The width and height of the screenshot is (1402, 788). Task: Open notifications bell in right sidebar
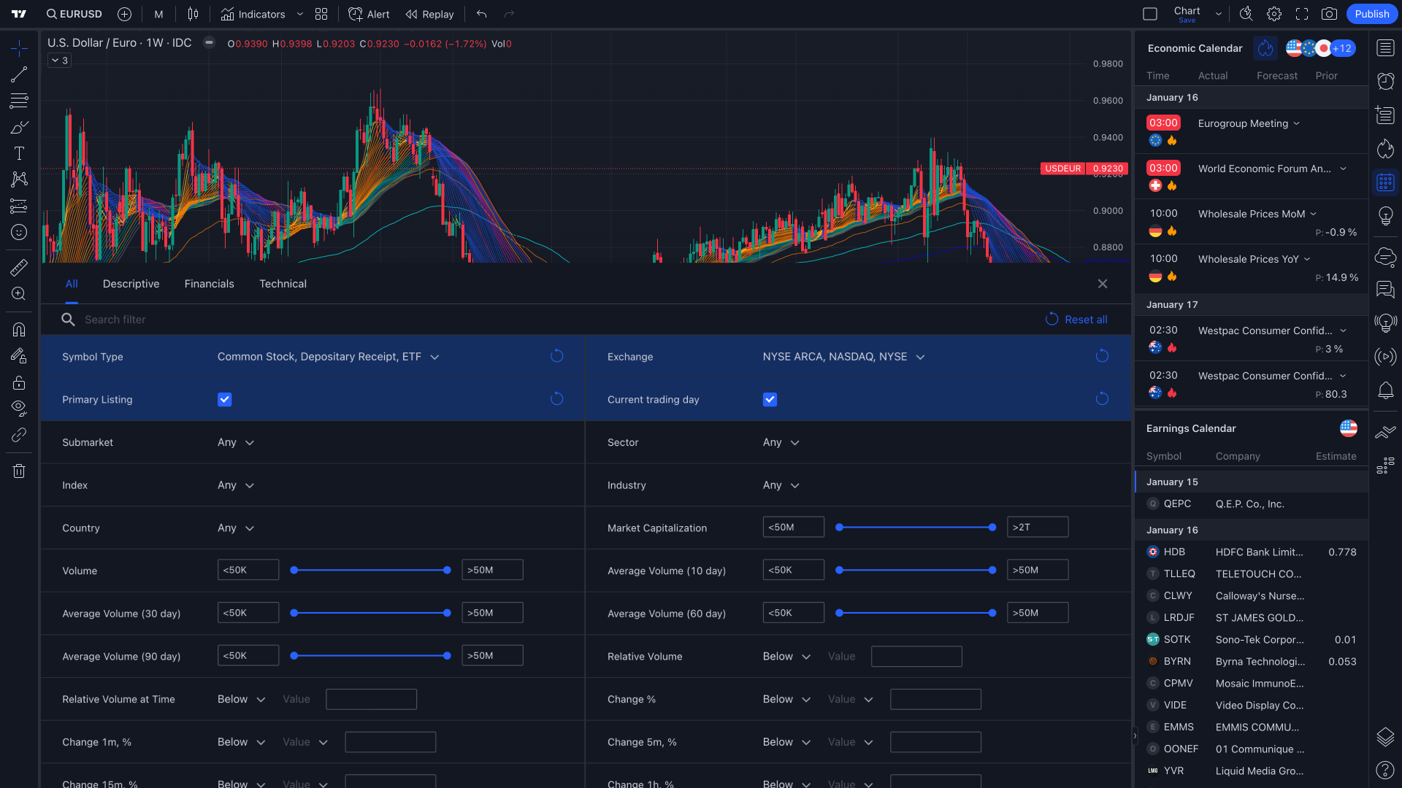(1385, 391)
